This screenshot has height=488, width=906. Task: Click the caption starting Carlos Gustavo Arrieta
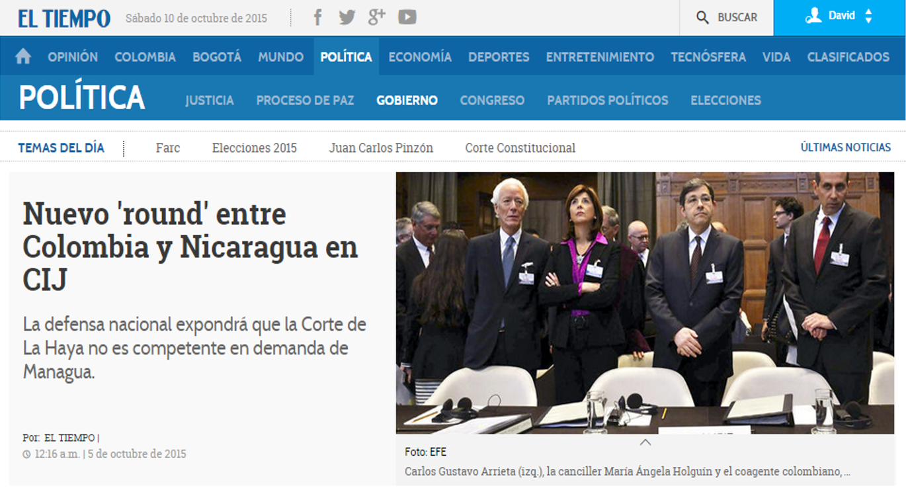click(628, 472)
